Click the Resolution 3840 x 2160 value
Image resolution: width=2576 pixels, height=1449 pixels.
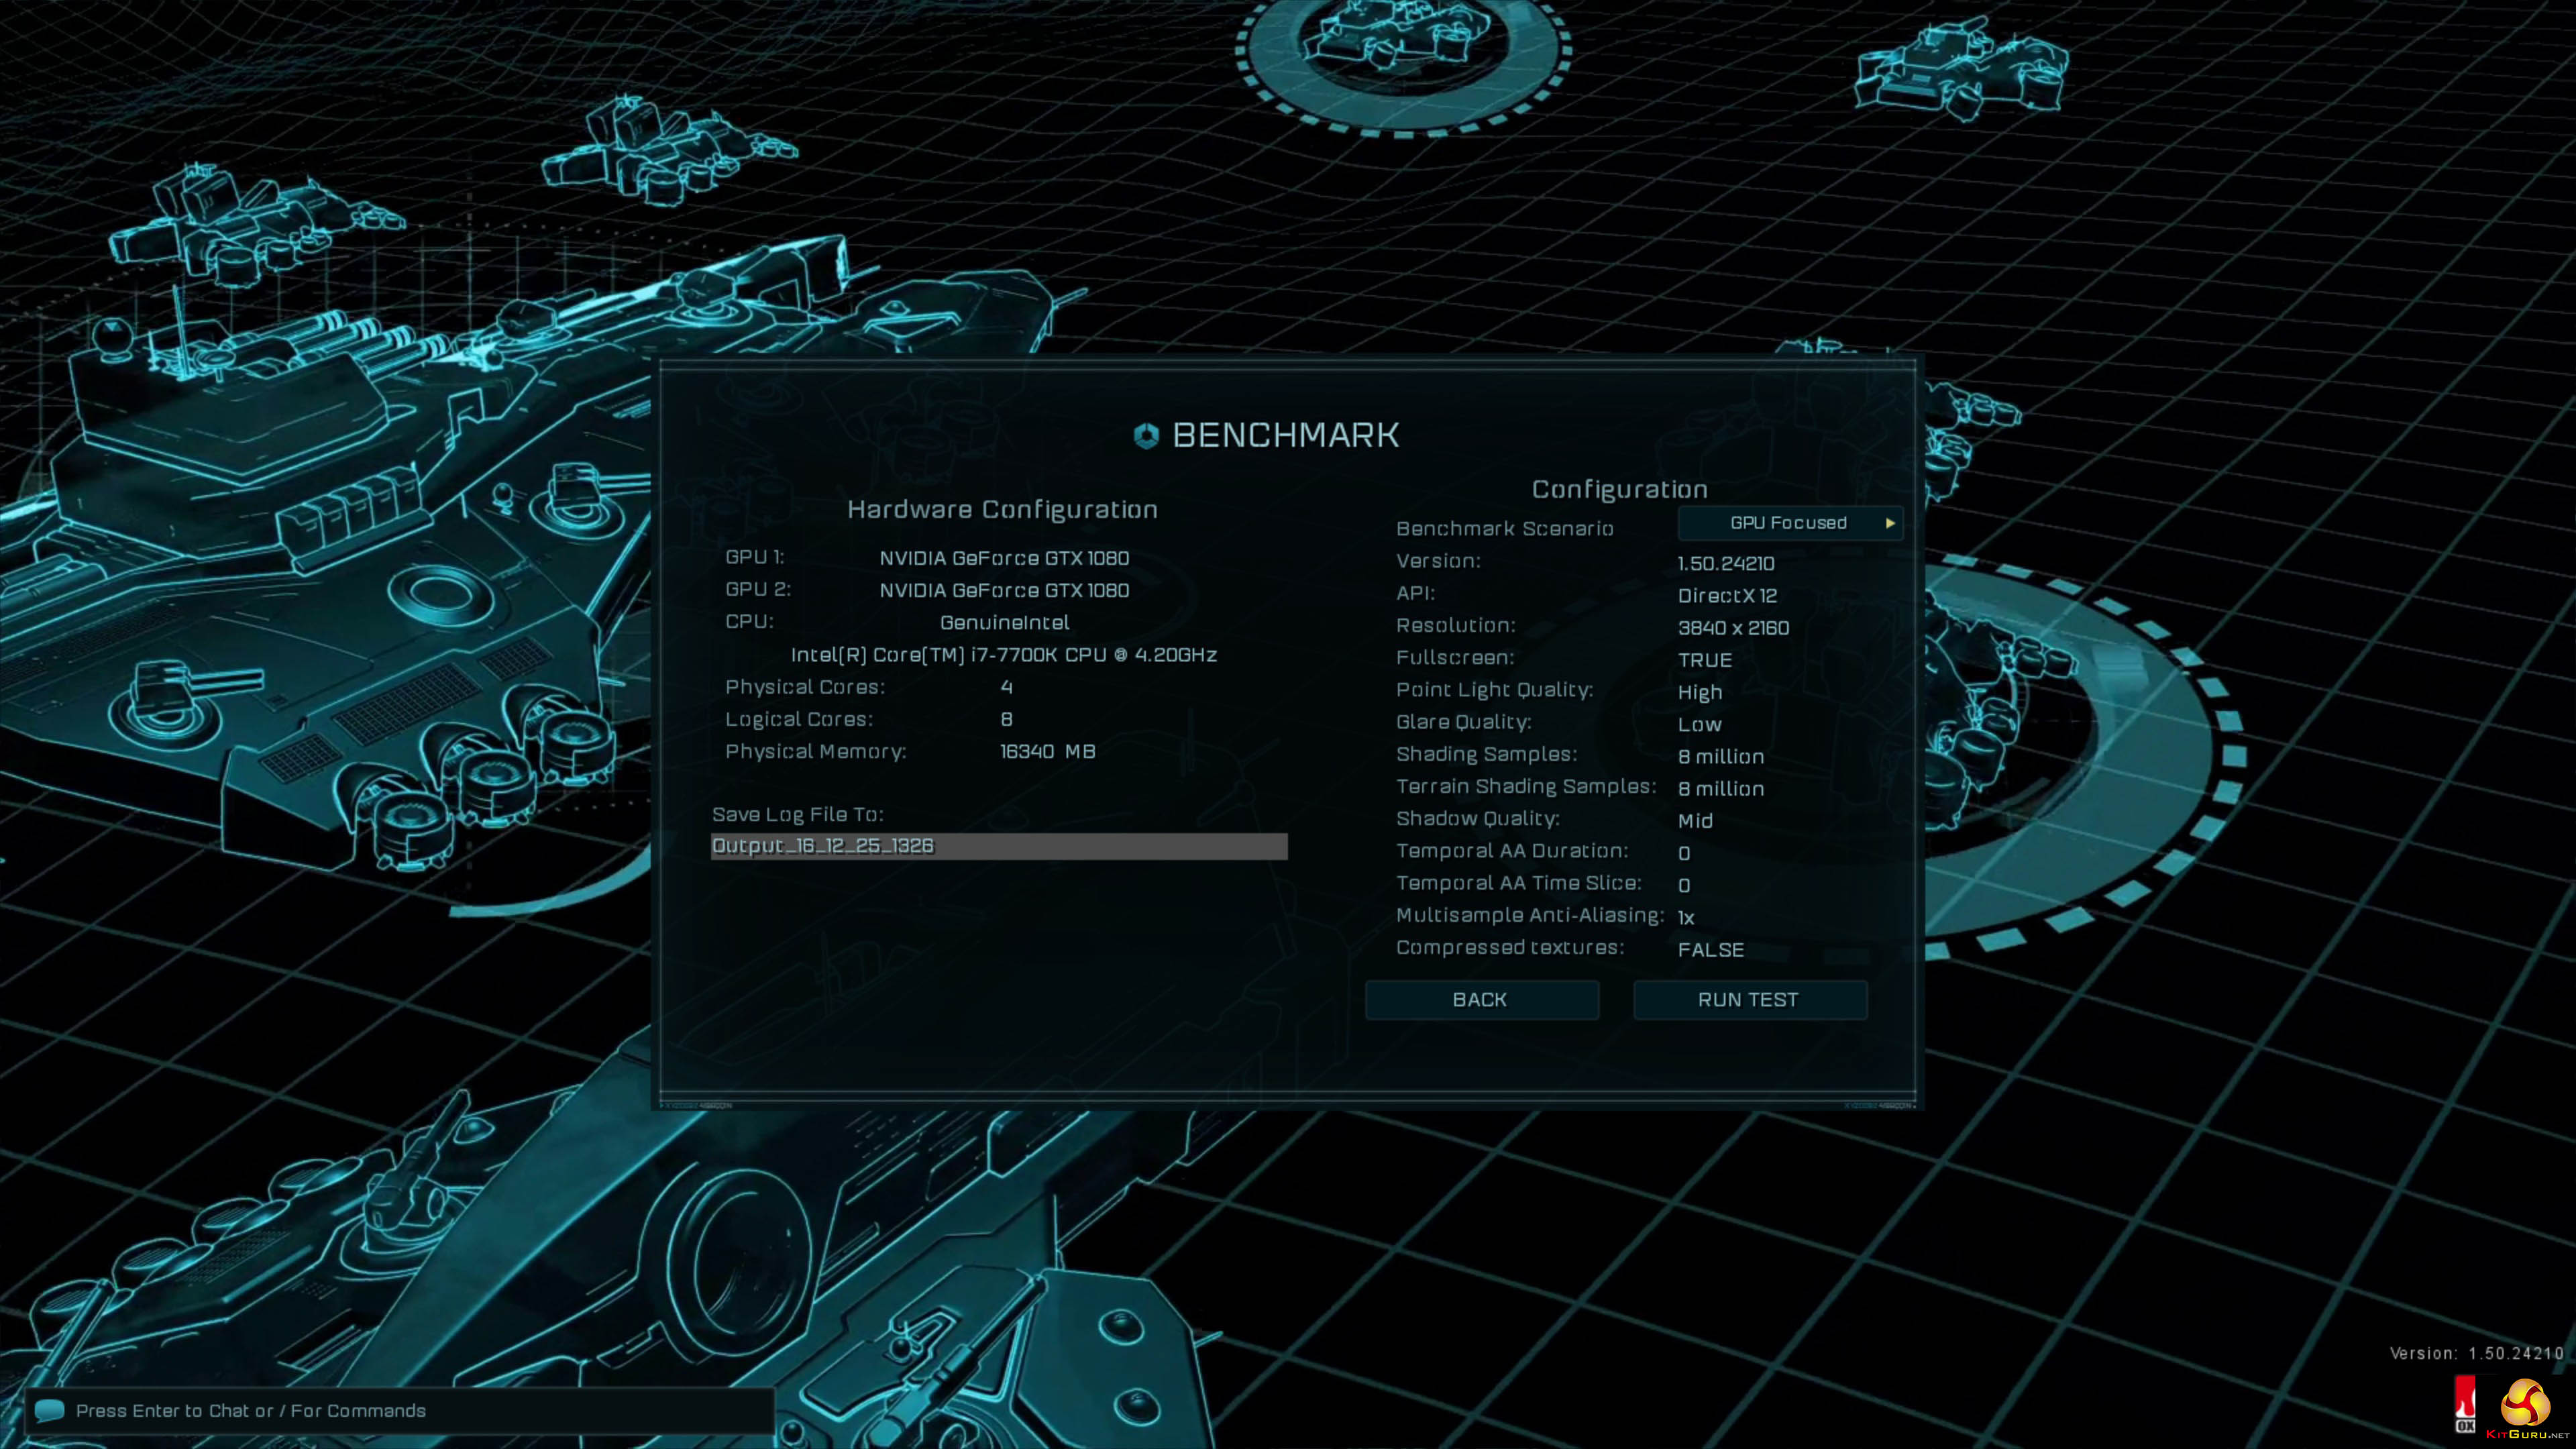point(1733,628)
